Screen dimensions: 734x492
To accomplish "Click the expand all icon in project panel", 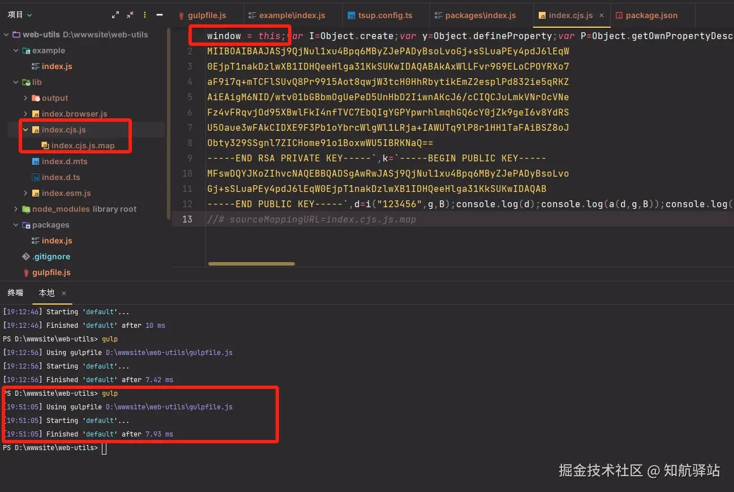I will click(x=115, y=15).
